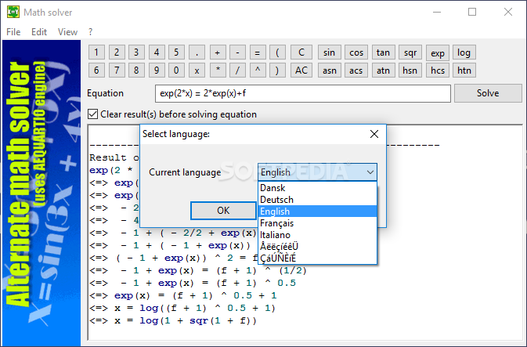
Task: Click result line x = log((f + 1) ^ 0.5 + 1)
Action: (x=182, y=308)
